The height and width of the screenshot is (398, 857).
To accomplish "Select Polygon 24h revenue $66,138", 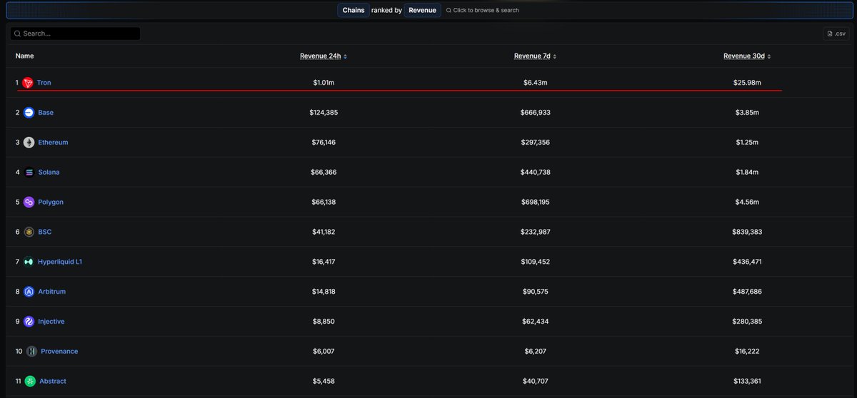I will (324, 203).
